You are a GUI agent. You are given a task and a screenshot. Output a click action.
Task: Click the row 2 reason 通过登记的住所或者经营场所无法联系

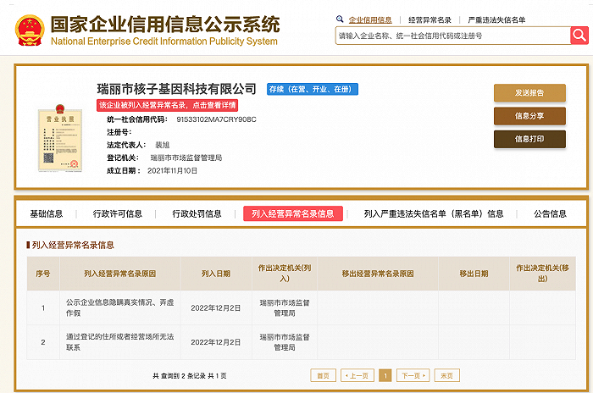pyautogui.click(x=120, y=342)
